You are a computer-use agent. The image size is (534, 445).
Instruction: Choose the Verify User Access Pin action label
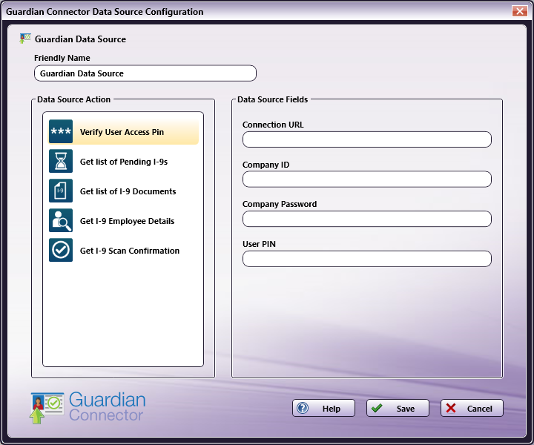(122, 132)
